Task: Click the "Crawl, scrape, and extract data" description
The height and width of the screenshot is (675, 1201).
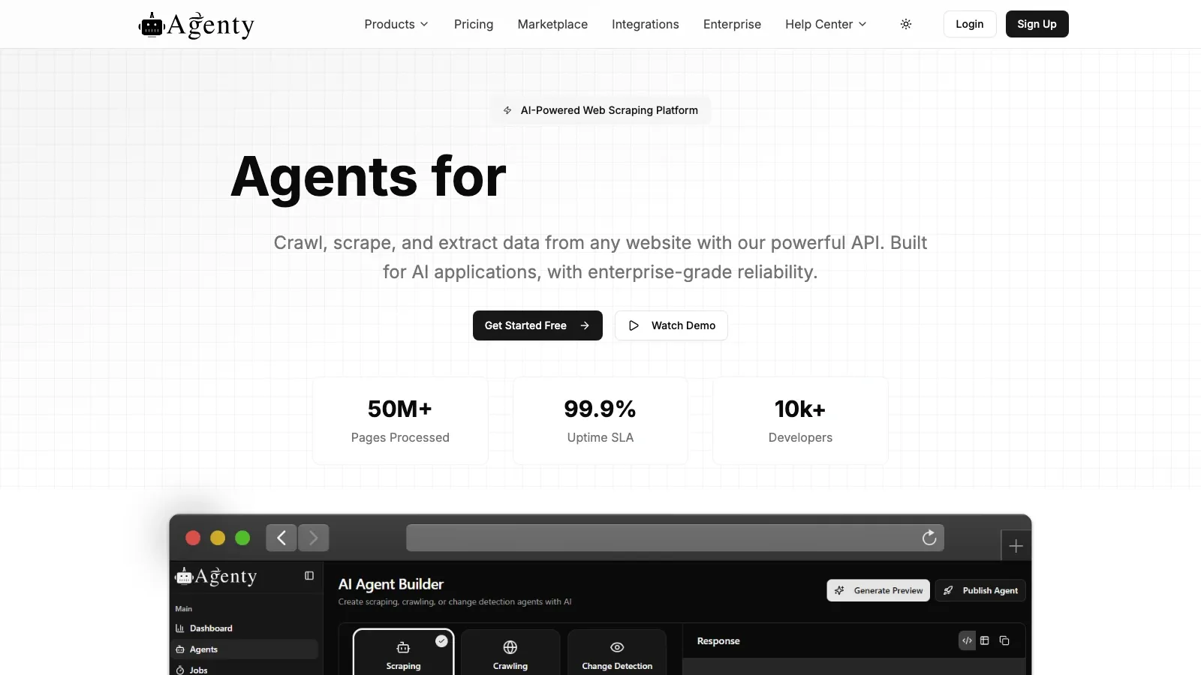Action: point(600,257)
